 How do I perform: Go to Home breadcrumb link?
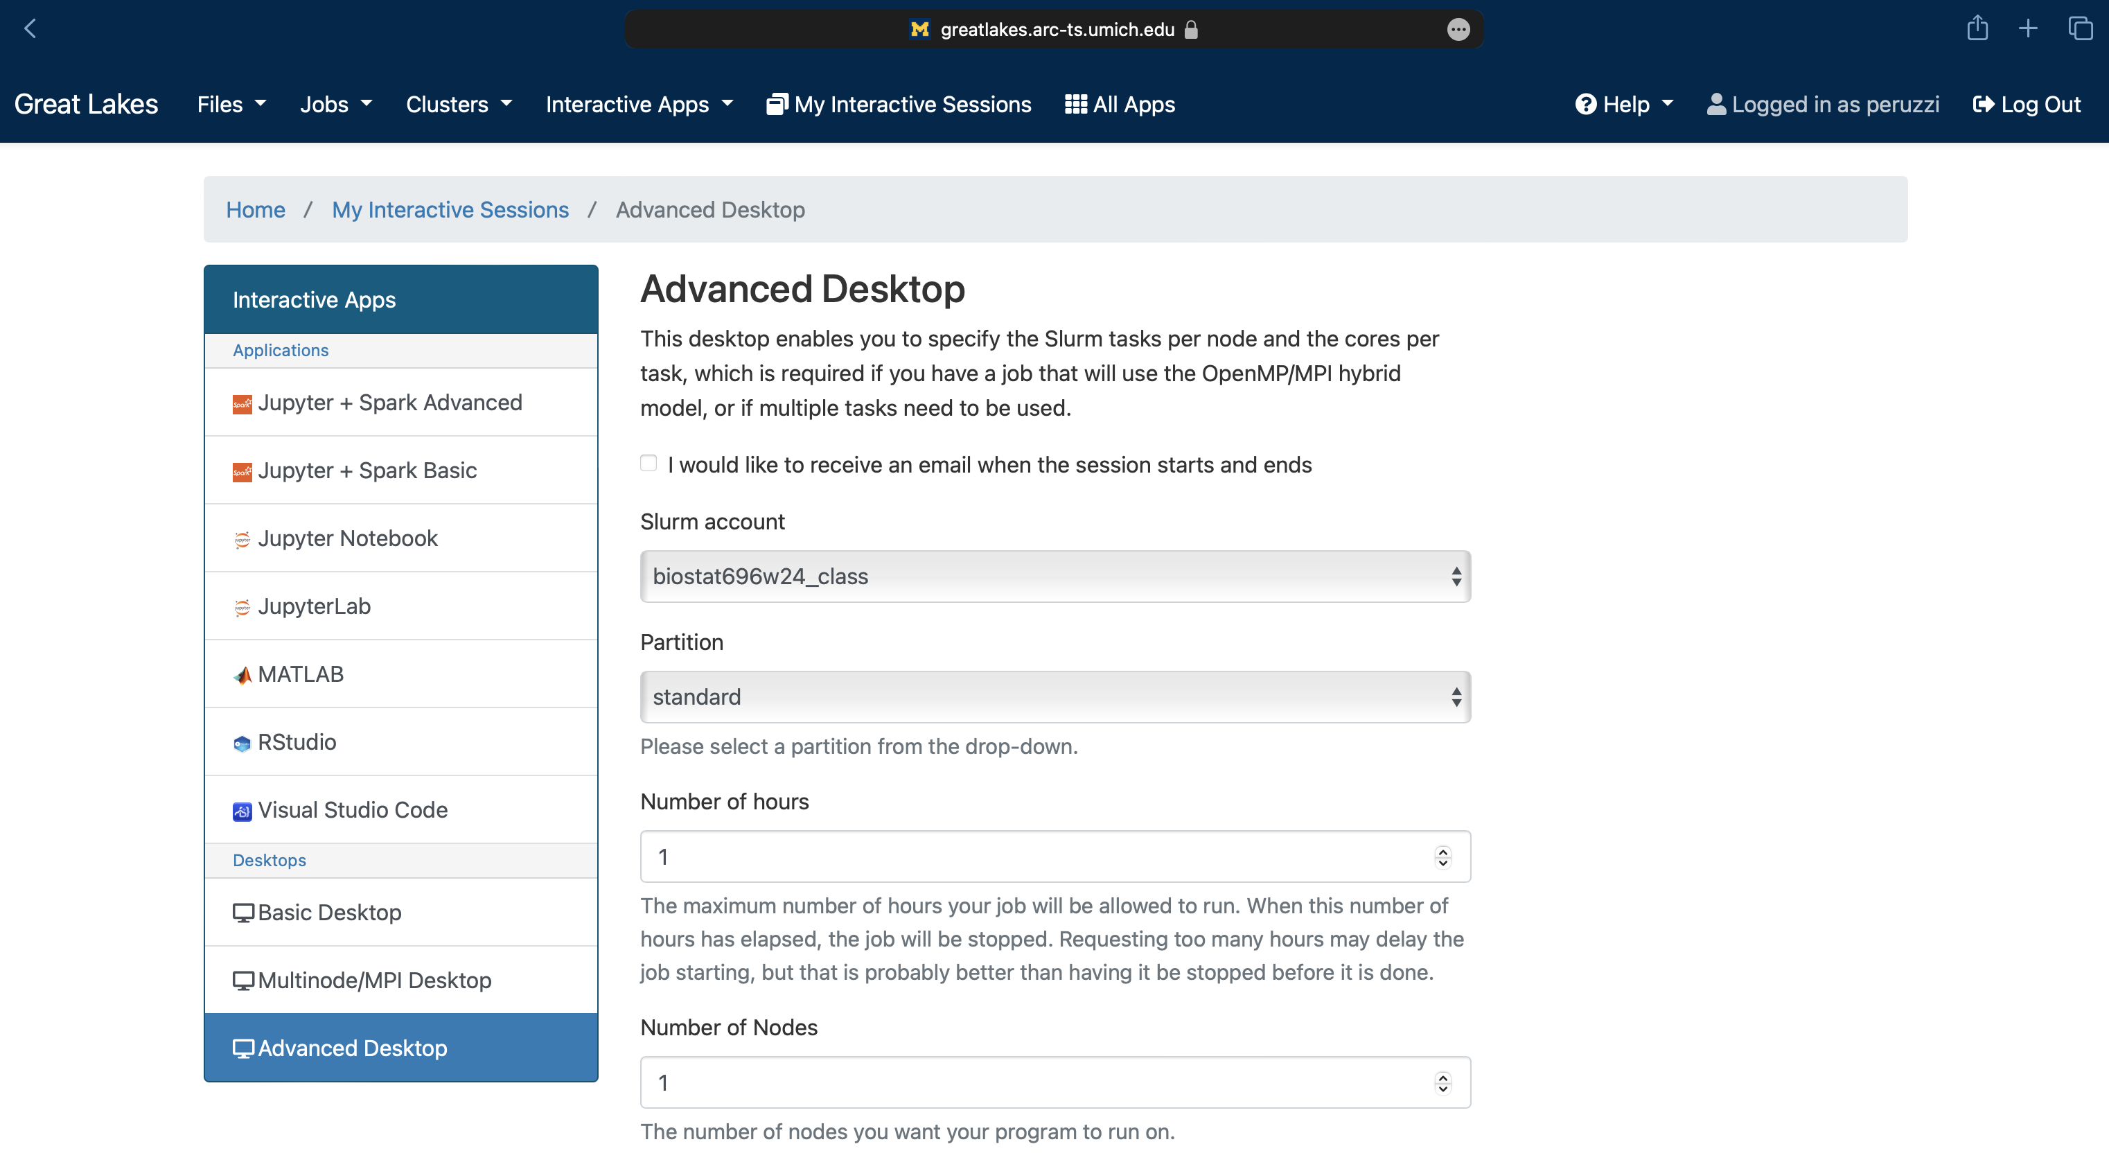tap(256, 209)
